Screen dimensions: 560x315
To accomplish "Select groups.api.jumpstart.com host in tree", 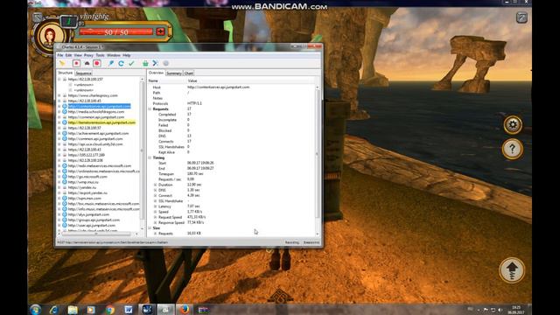I will [x=94, y=220].
